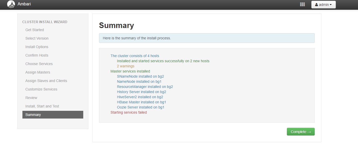Select Install, Start and Test step

42,106
